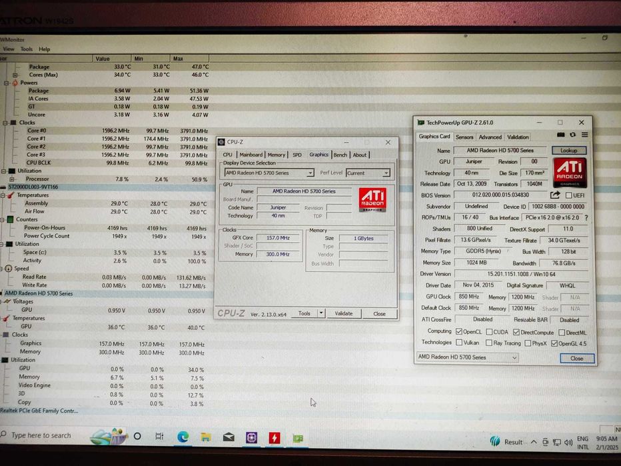
Task: Click network tray icon
Action: coord(557,442)
